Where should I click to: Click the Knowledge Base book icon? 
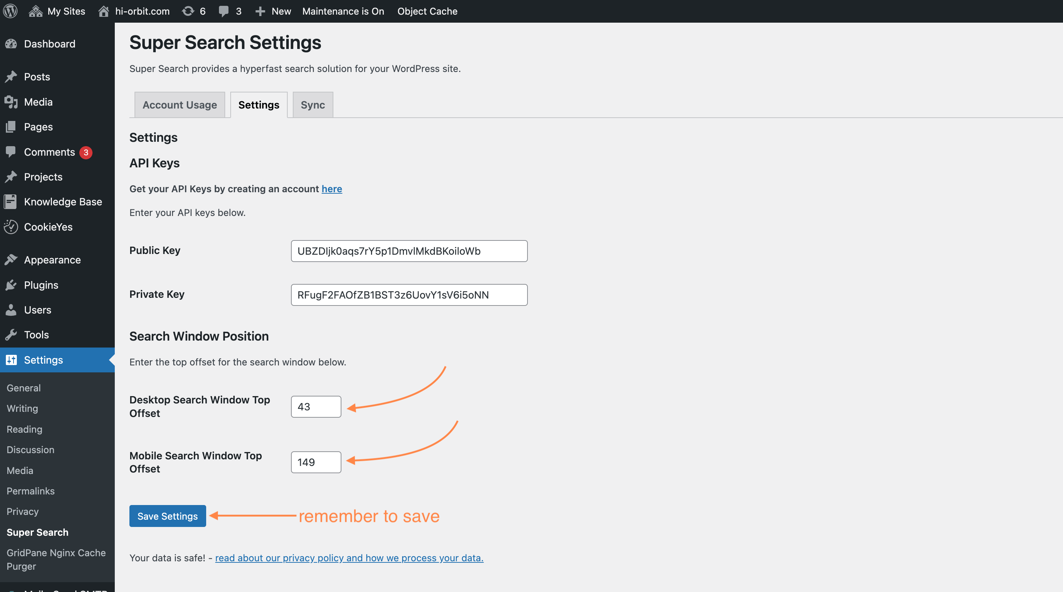click(x=10, y=202)
